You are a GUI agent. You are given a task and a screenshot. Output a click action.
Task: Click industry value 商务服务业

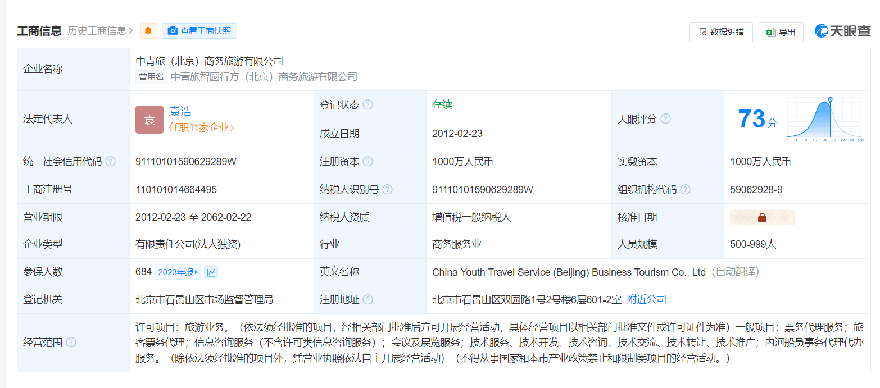tap(457, 245)
